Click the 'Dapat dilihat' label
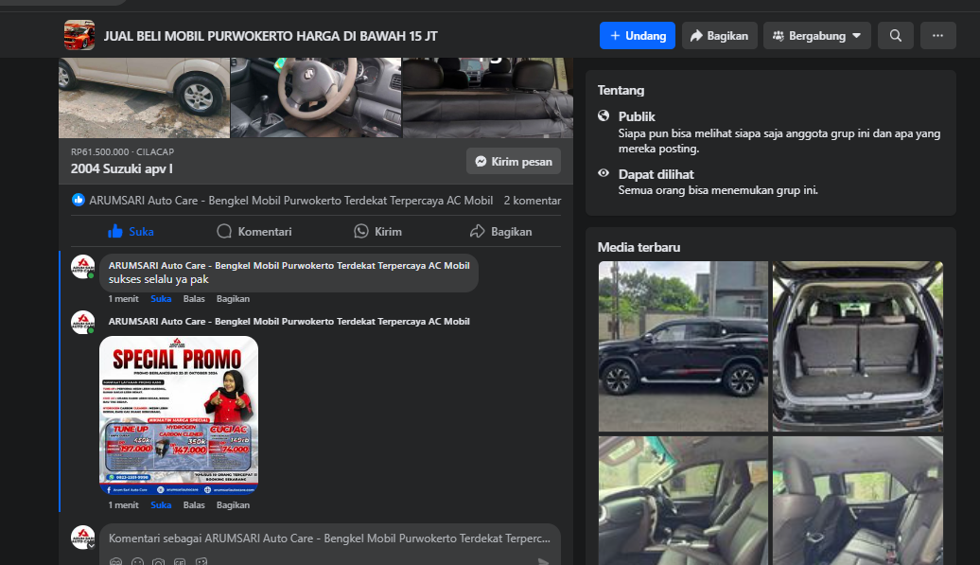The height and width of the screenshot is (565, 980). pyautogui.click(x=656, y=174)
